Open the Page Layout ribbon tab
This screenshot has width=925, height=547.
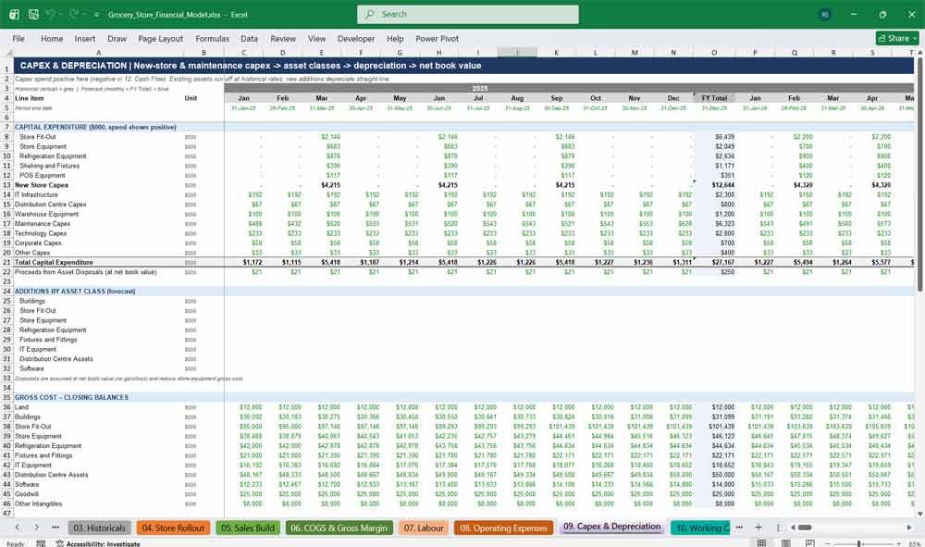160,38
